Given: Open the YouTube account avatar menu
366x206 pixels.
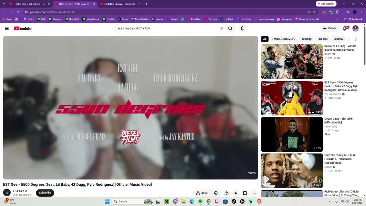Looking at the screenshot, I should click(355, 28).
